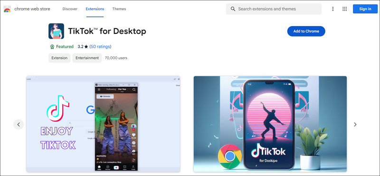
Task: Click the magnifying glass search icon
Action: [233, 9]
